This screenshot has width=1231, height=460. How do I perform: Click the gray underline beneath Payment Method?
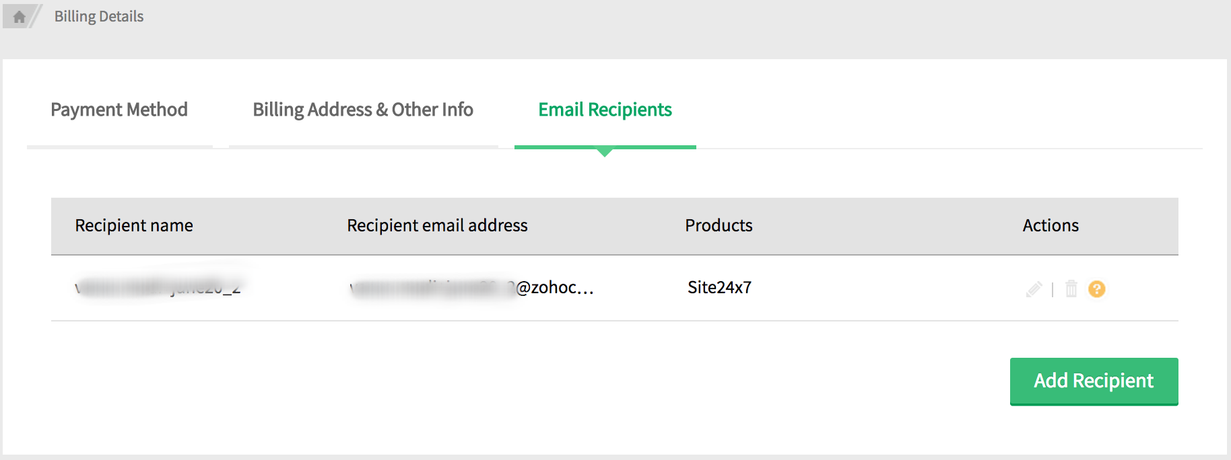(120, 147)
